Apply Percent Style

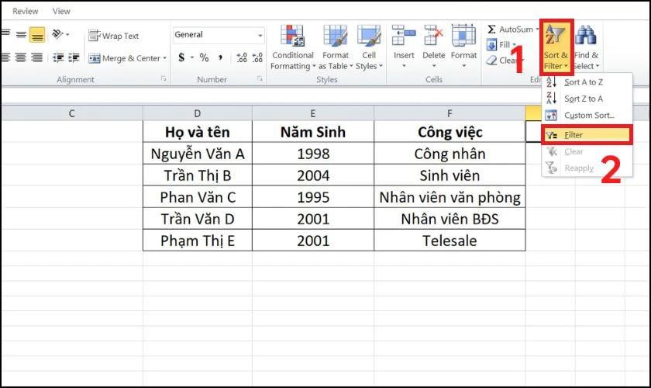point(204,57)
